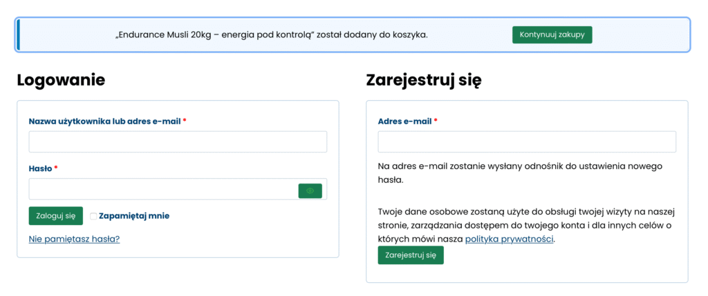Click the blue left border of the notice
708x296 pixels.
[x=19, y=34]
